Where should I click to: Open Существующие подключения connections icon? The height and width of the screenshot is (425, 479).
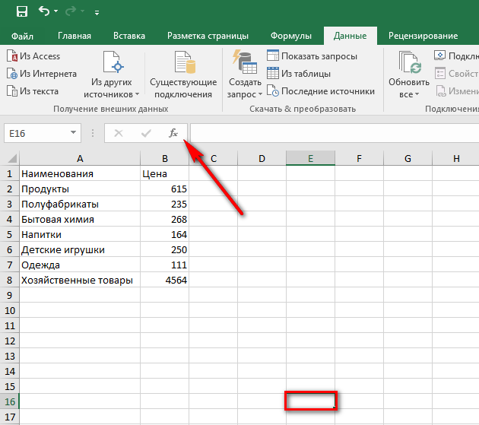click(x=182, y=63)
